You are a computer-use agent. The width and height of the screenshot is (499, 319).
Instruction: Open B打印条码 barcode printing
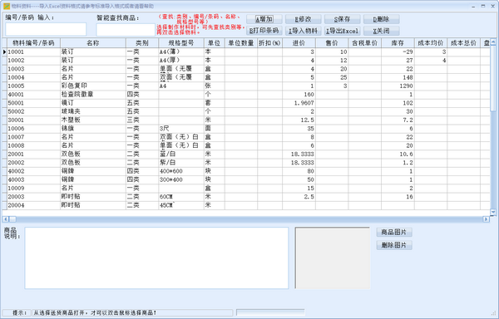coord(264,31)
